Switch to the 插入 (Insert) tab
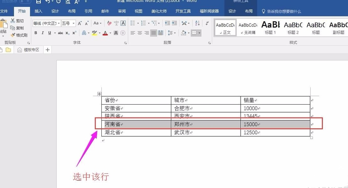 [38, 11]
